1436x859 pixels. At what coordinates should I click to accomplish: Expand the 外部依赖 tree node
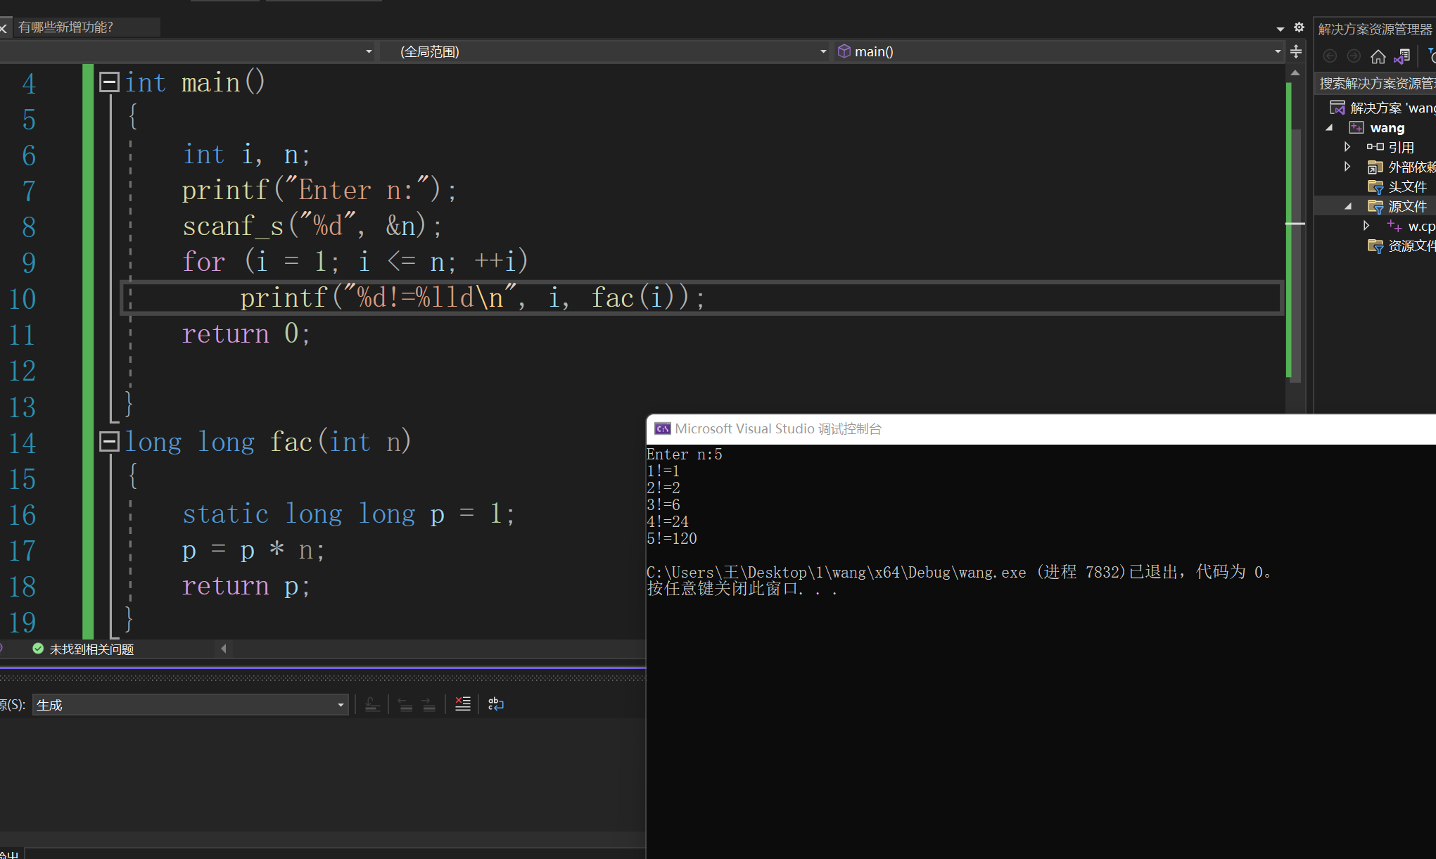point(1347,167)
